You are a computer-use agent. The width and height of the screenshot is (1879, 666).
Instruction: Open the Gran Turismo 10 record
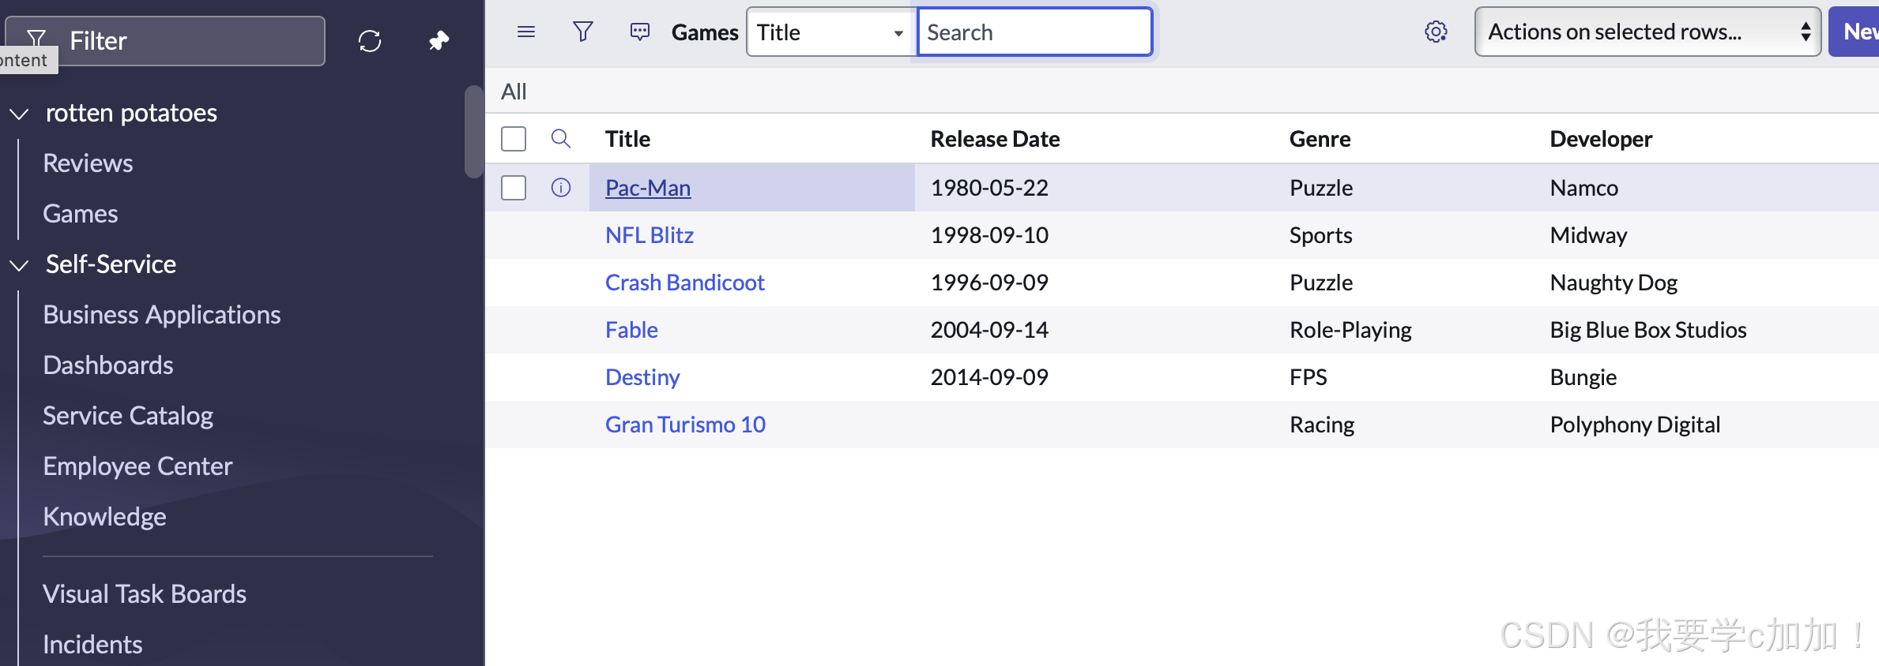(685, 425)
